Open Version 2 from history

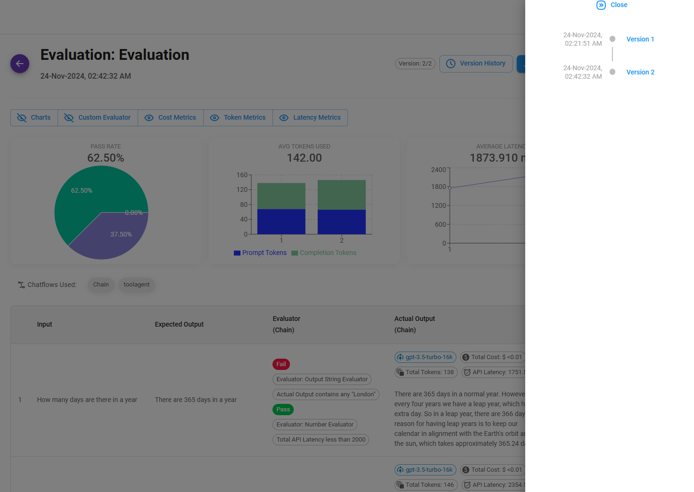[x=640, y=72]
